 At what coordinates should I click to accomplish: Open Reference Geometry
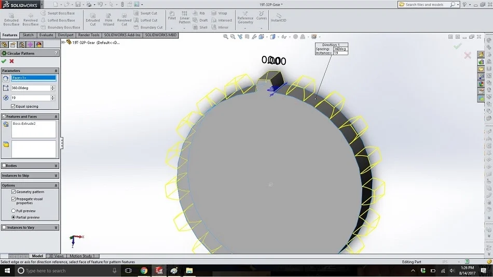(x=245, y=17)
